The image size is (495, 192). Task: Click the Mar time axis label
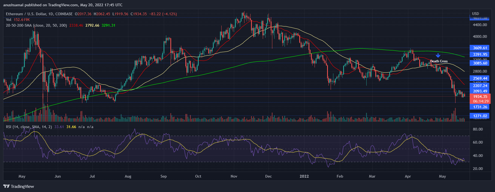(372, 176)
